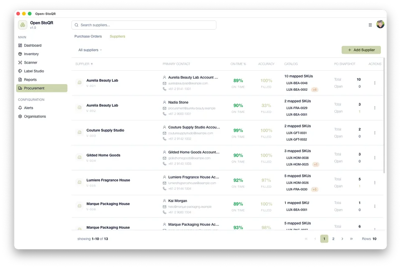401x268 pixels.
Task: Click the building icon for Couture Supply Studio
Action: pyautogui.click(x=79, y=133)
